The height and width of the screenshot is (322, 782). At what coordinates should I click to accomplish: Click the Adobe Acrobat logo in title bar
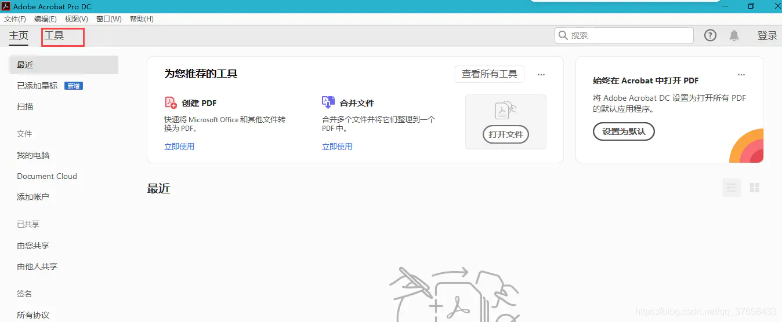click(6, 6)
